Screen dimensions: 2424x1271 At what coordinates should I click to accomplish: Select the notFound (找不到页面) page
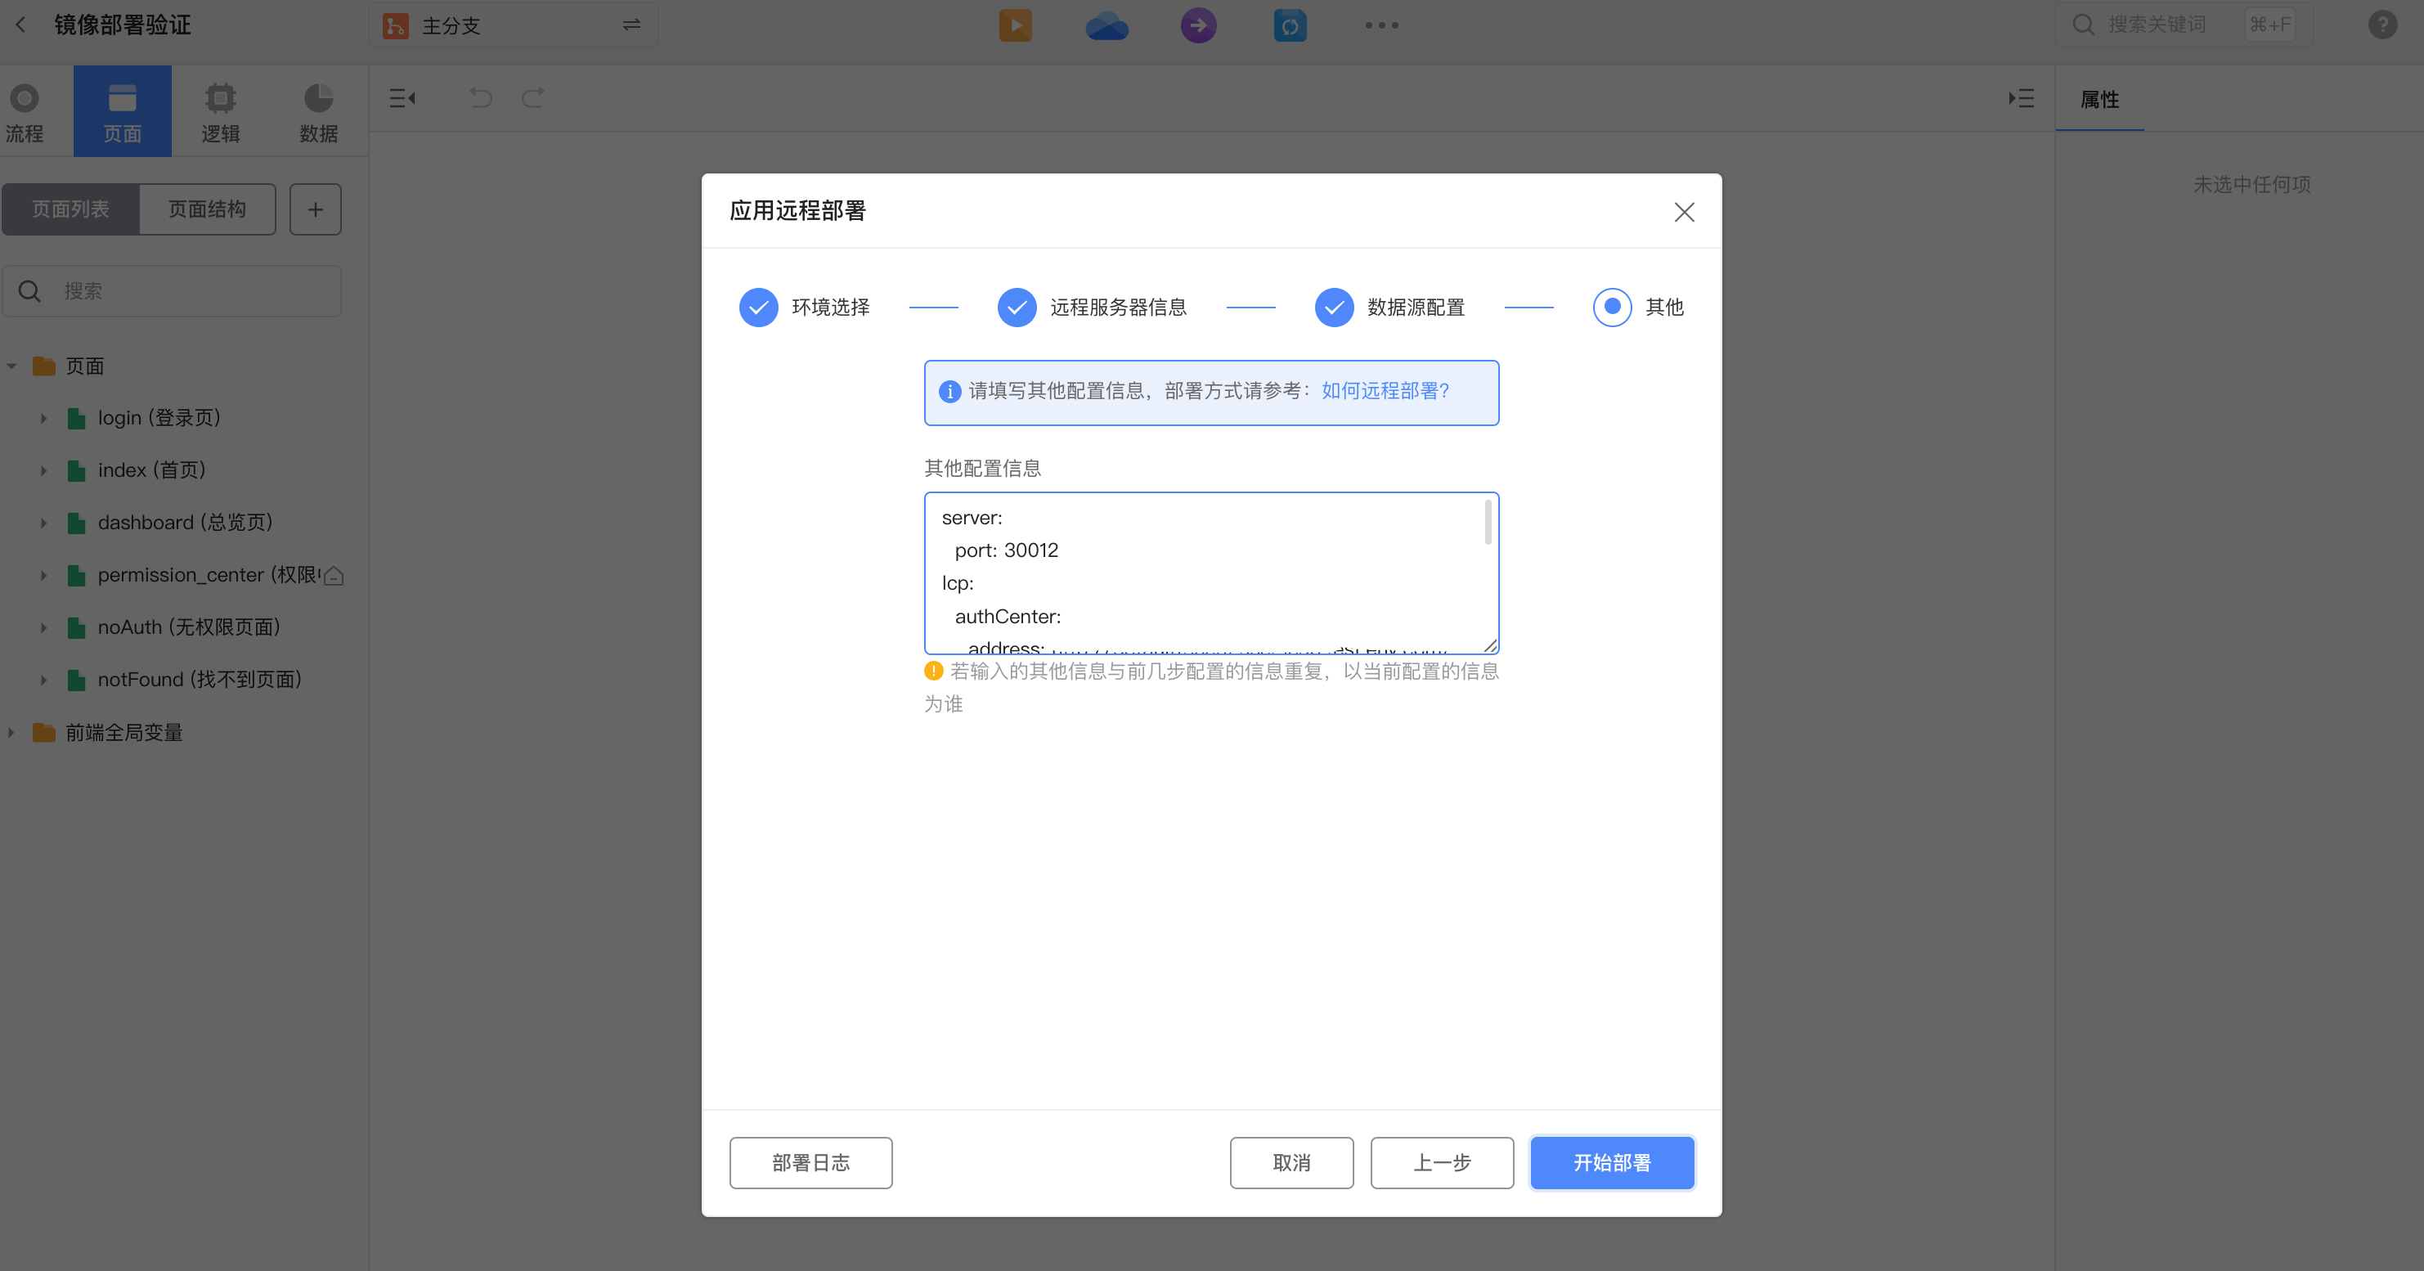200,680
